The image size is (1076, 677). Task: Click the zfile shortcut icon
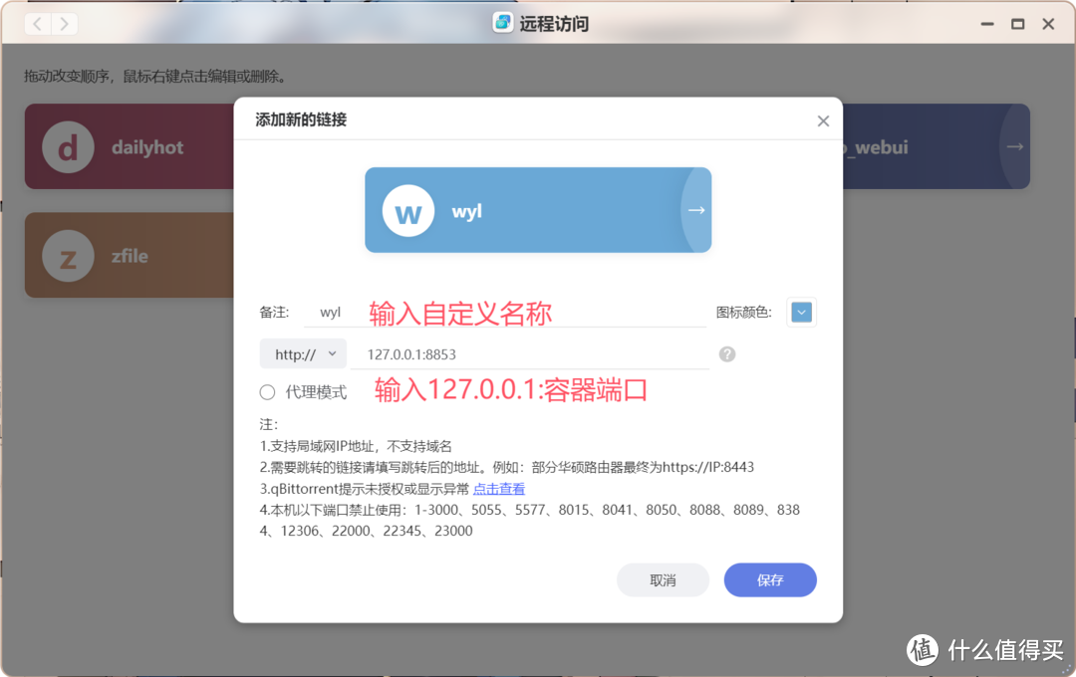pyautogui.click(x=68, y=255)
